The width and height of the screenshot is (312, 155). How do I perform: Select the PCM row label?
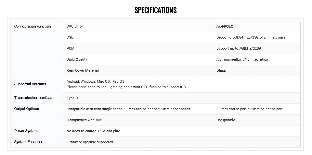(71, 48)
